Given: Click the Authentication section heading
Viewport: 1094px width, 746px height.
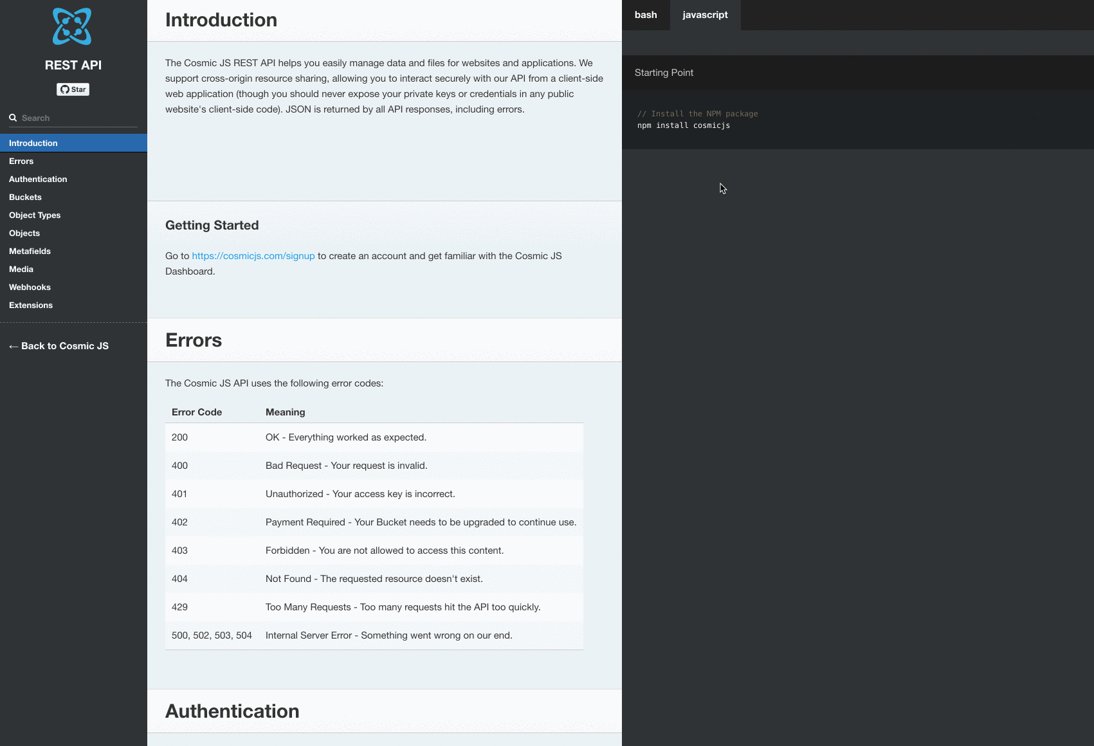Looking at the screenshot, I should (x=232, y=711).
